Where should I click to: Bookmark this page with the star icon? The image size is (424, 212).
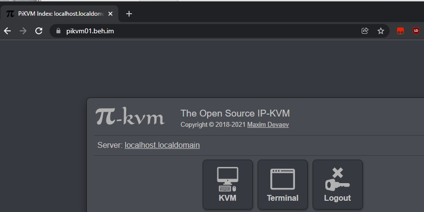380,31
